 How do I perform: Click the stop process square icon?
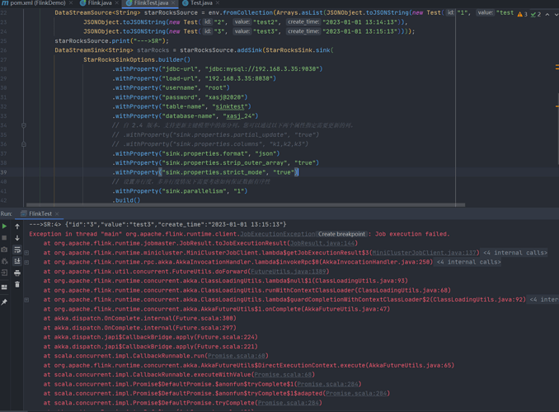pos(4,237)
